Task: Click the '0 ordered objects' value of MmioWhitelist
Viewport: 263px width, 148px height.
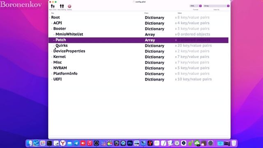Action: pyautogui.click(x=194, y=34)
